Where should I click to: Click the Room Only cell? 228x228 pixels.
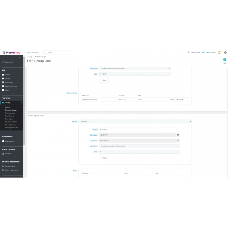(x=122, y=99)
